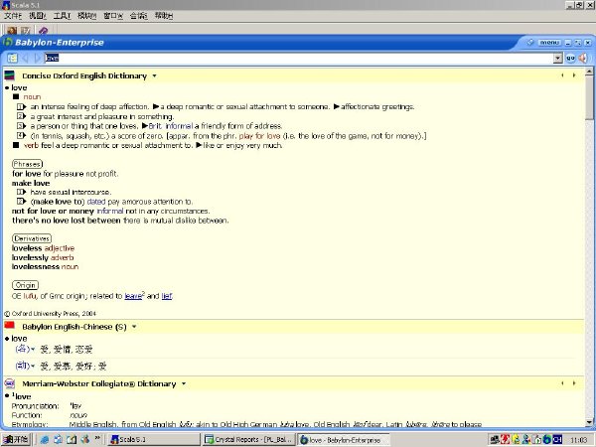Click the 'Origin' section label
This screenshot has height=447, width=596.
coord(26,285)
